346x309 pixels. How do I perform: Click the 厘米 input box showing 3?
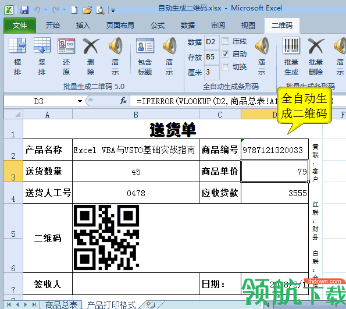(212, 72)
